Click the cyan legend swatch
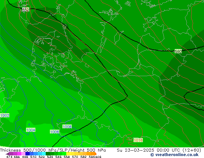204x158 pixels. (44, 153)
